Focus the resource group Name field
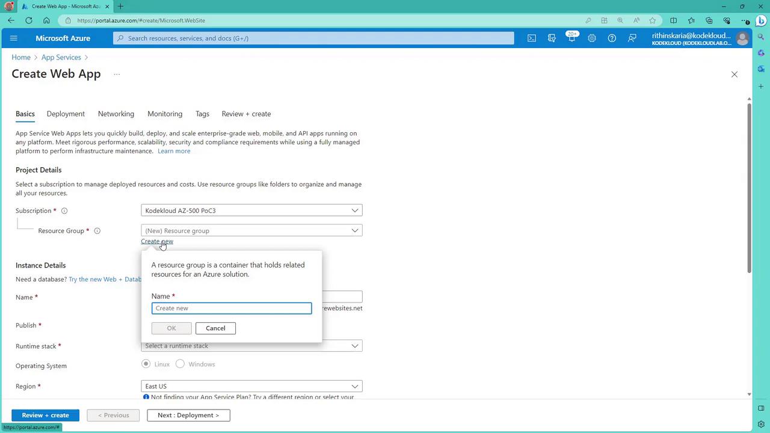The width and height of the screenshot is (770, 433). tap(232, 309)
